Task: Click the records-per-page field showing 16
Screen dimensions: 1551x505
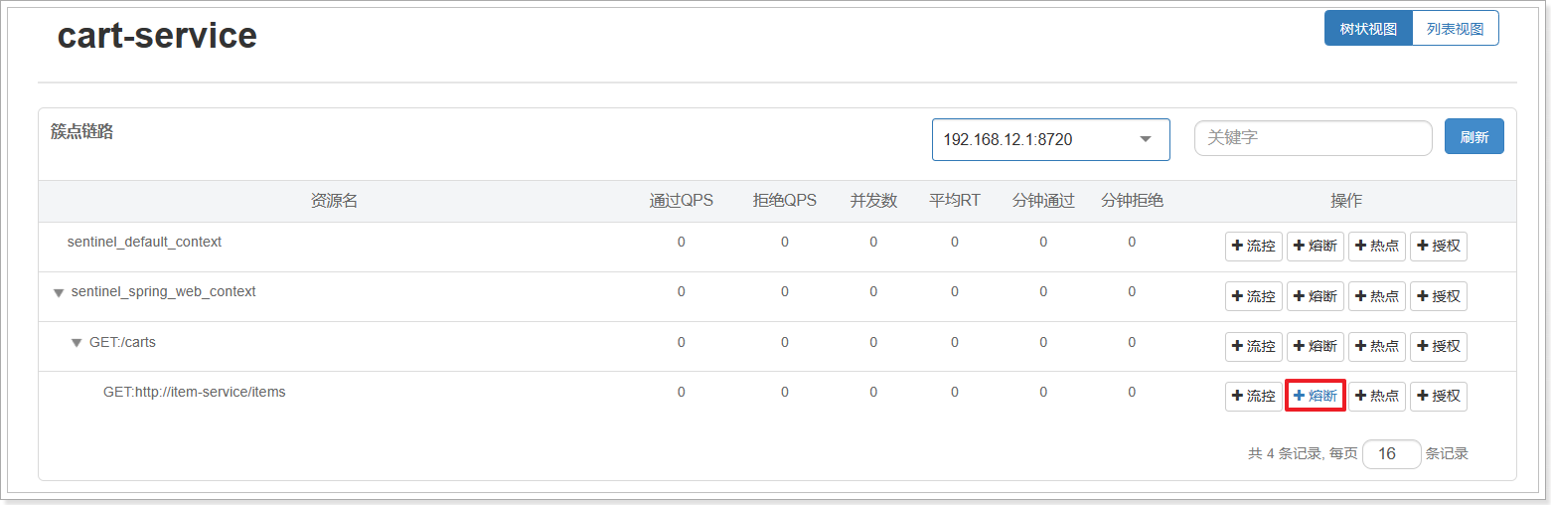Action: coord(1392,454)
